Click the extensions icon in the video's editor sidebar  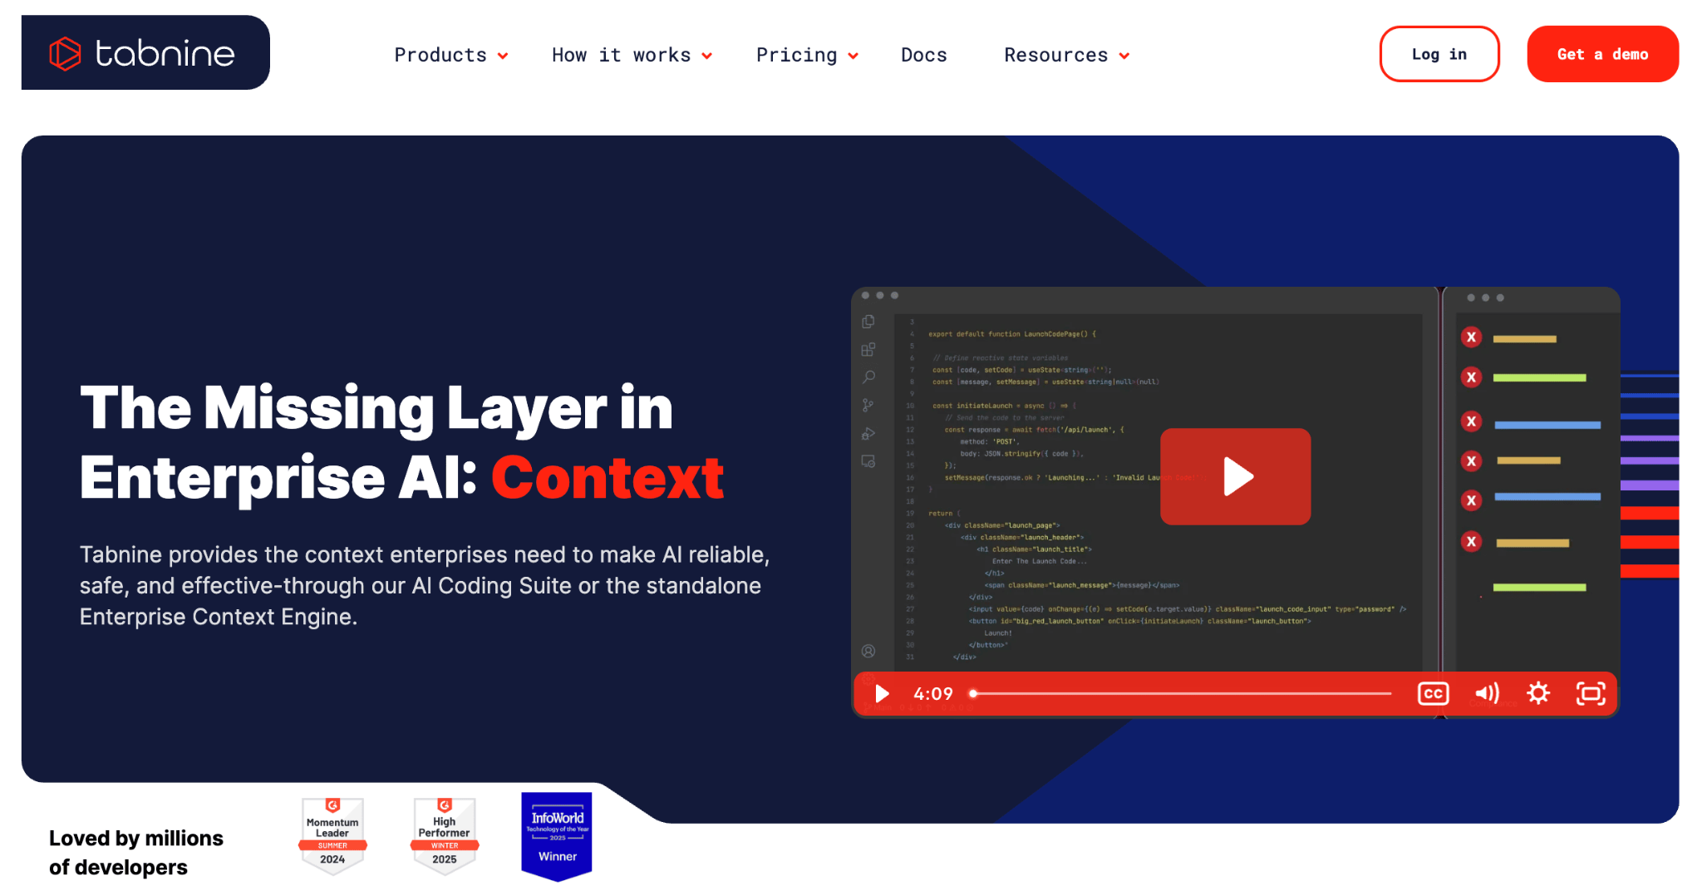[x=868, y=349]
